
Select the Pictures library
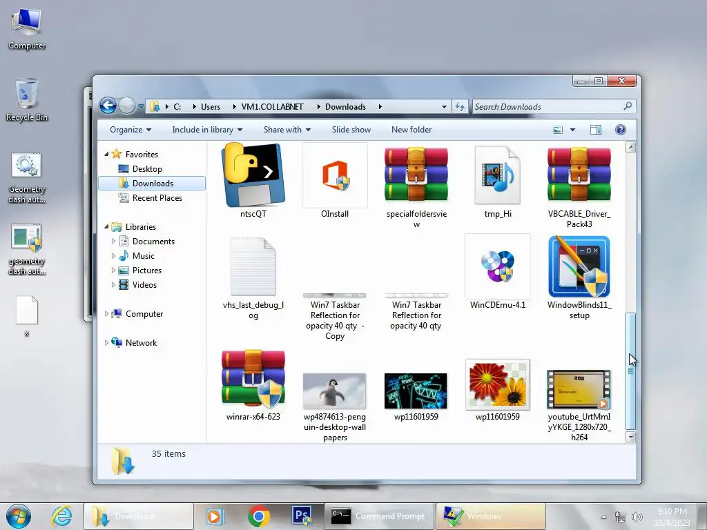[x=146, y=271]
